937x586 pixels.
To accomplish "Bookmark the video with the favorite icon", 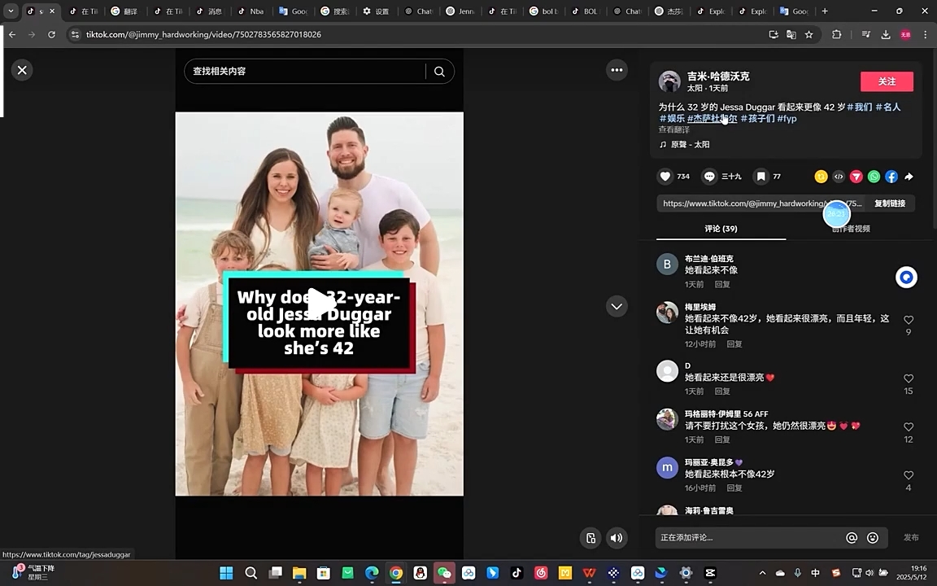I will pyautogui.click(x=760, y=176).
